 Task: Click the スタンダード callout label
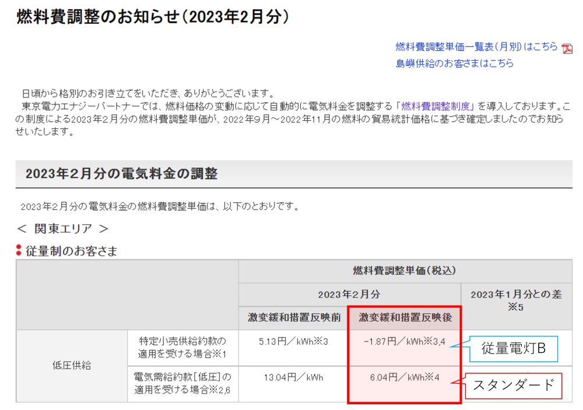pos(513,386)
